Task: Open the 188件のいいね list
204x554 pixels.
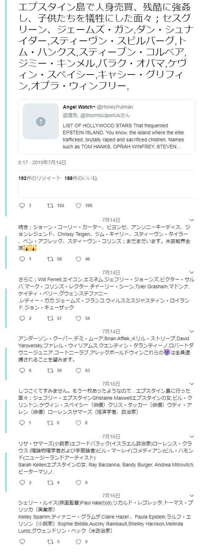Action: coord(81,178)
